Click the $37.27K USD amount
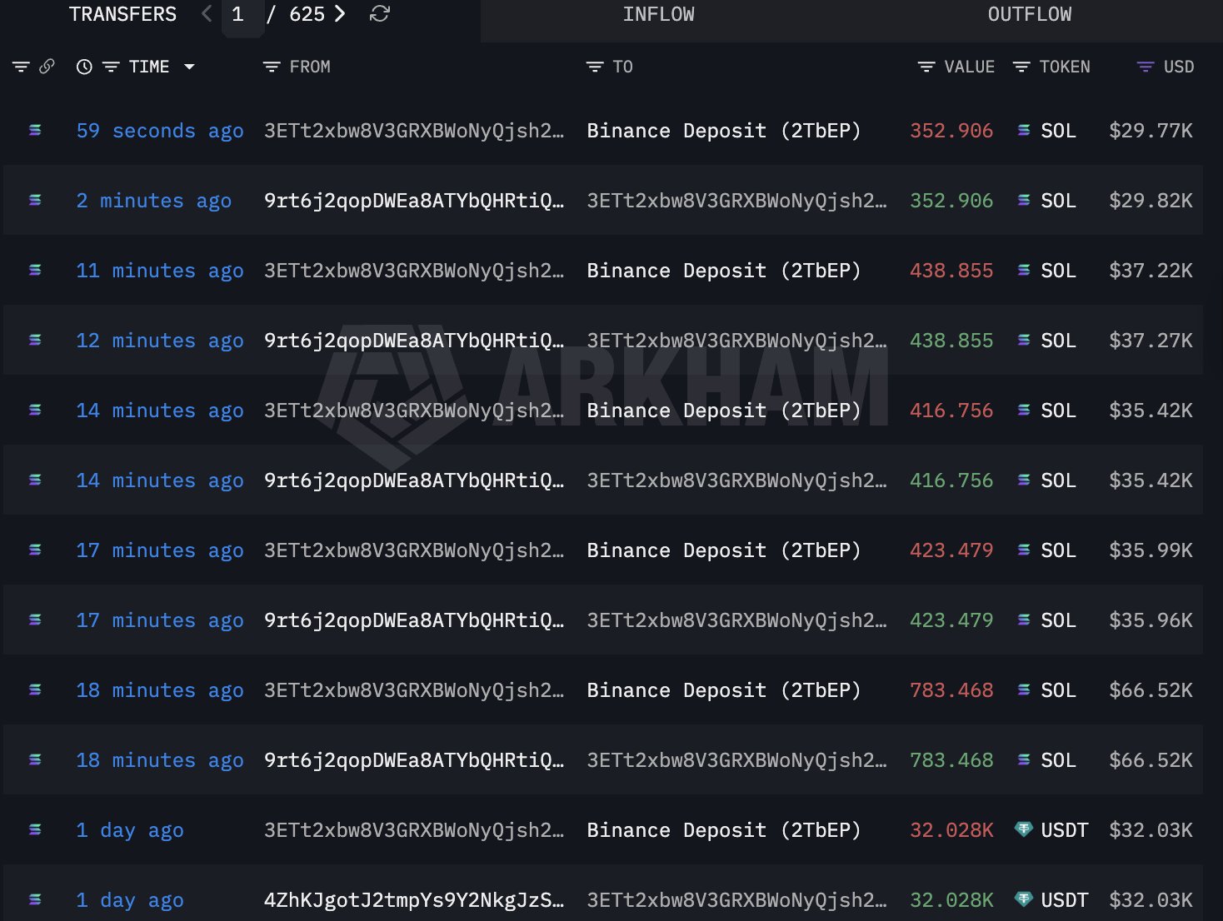1223x921 pixels. coord(1151,341)
